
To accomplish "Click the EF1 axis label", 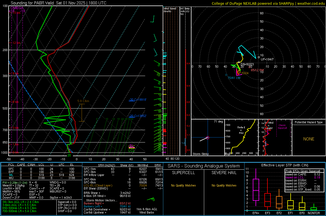I will pos(290,213).
